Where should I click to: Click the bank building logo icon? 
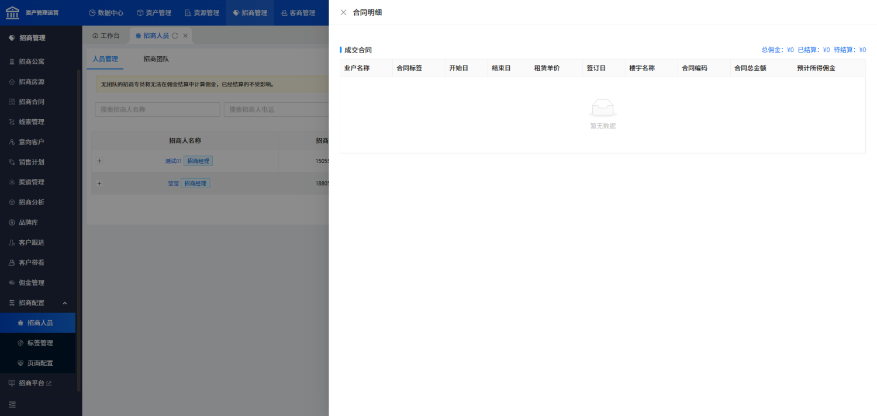12,12
